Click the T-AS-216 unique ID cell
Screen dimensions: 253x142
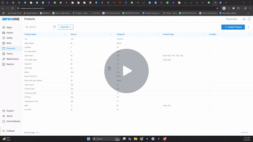[120, 39]
